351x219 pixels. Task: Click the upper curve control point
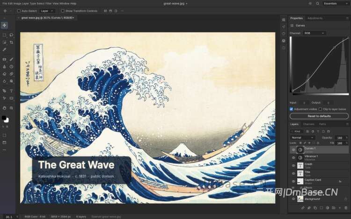(x=335, y=47)
